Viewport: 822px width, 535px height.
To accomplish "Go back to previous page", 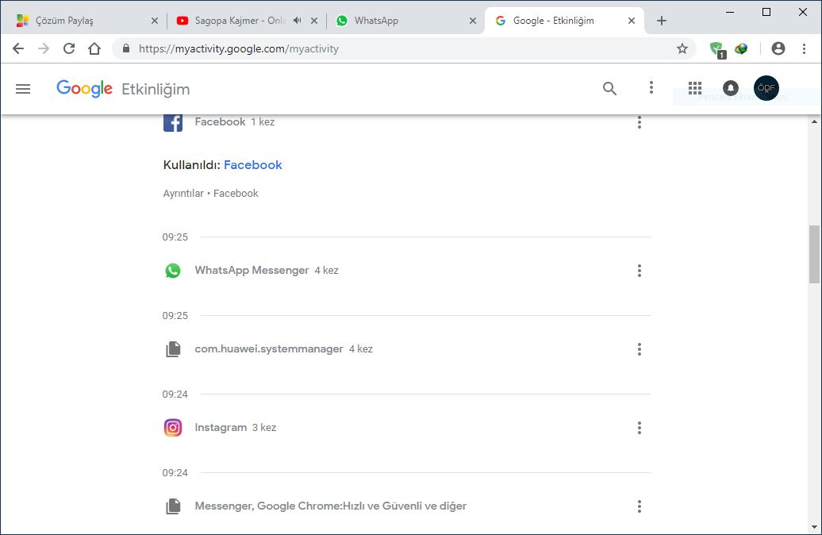I will click(18, 48).
